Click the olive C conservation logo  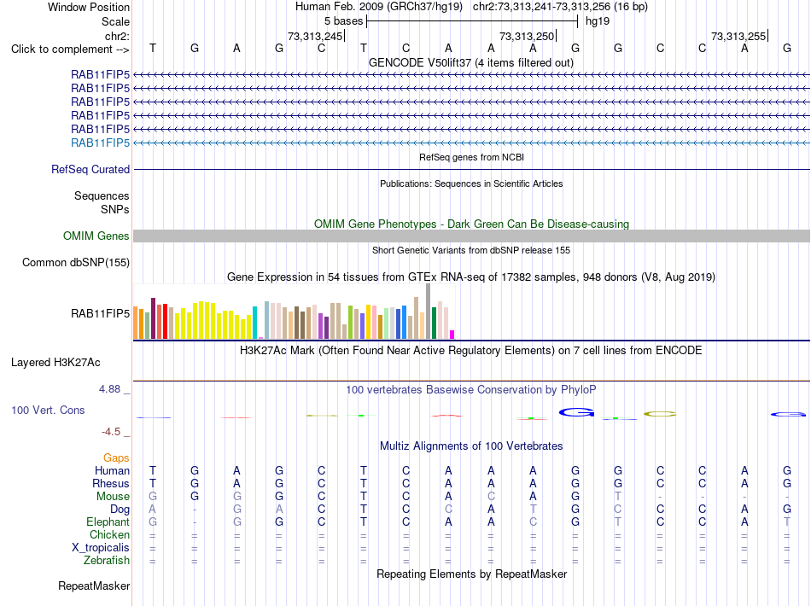coord(660,414)
